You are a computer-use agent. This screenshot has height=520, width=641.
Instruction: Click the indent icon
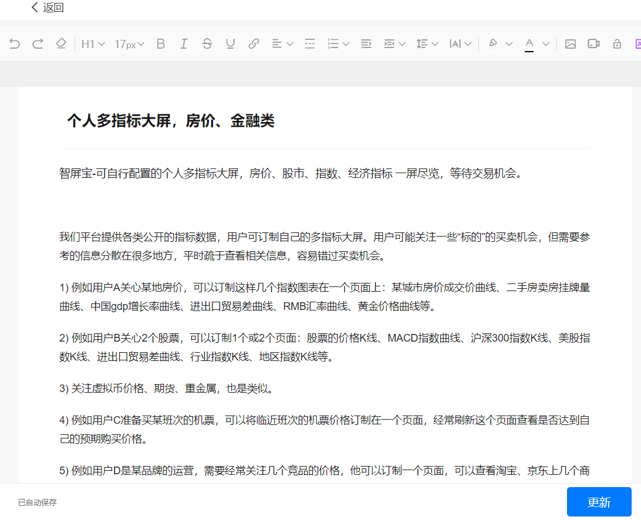tap(389, 44)
